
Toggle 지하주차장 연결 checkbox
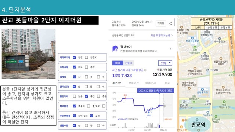(x=74, y=57)
